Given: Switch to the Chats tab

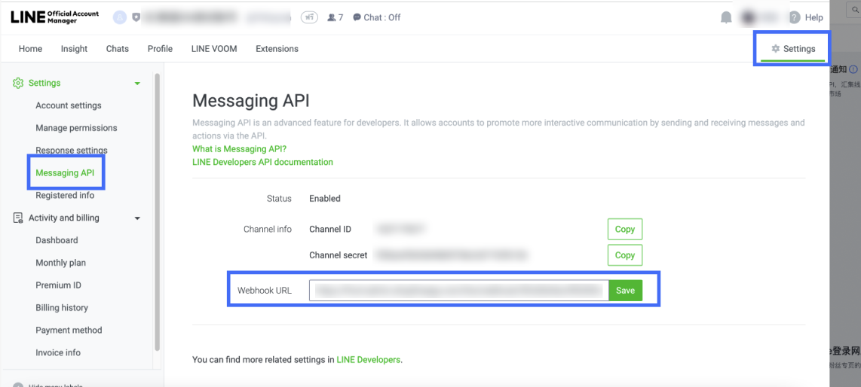Looking at the screenshot, I should pyautogui.click(x=118, y=49).
